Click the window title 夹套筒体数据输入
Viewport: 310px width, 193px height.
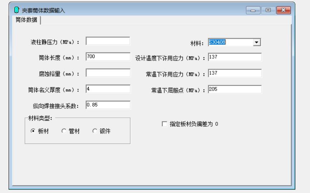click(x=43, y=10)
